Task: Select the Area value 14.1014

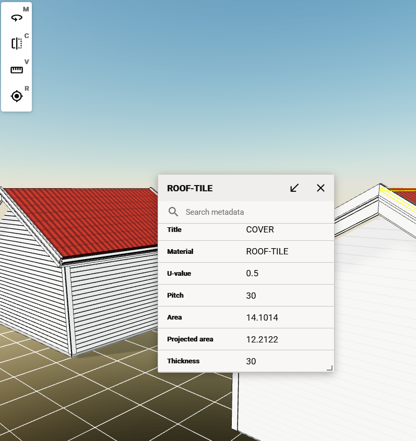Action: (x=262, y=317)
